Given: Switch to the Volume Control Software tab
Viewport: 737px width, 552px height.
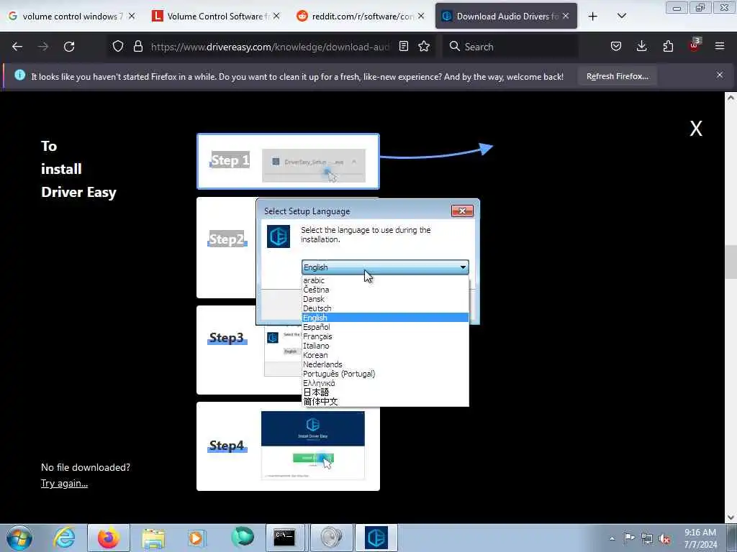Looking at the screenshot, I should point(217,17).
